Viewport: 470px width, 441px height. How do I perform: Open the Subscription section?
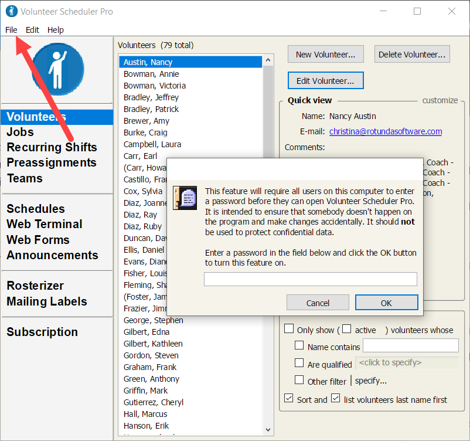point(42,332)
